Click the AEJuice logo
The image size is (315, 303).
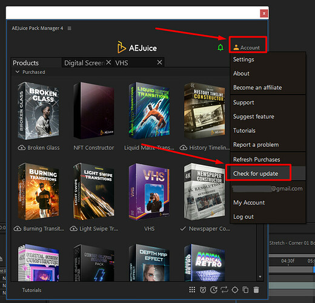(137, 48)
